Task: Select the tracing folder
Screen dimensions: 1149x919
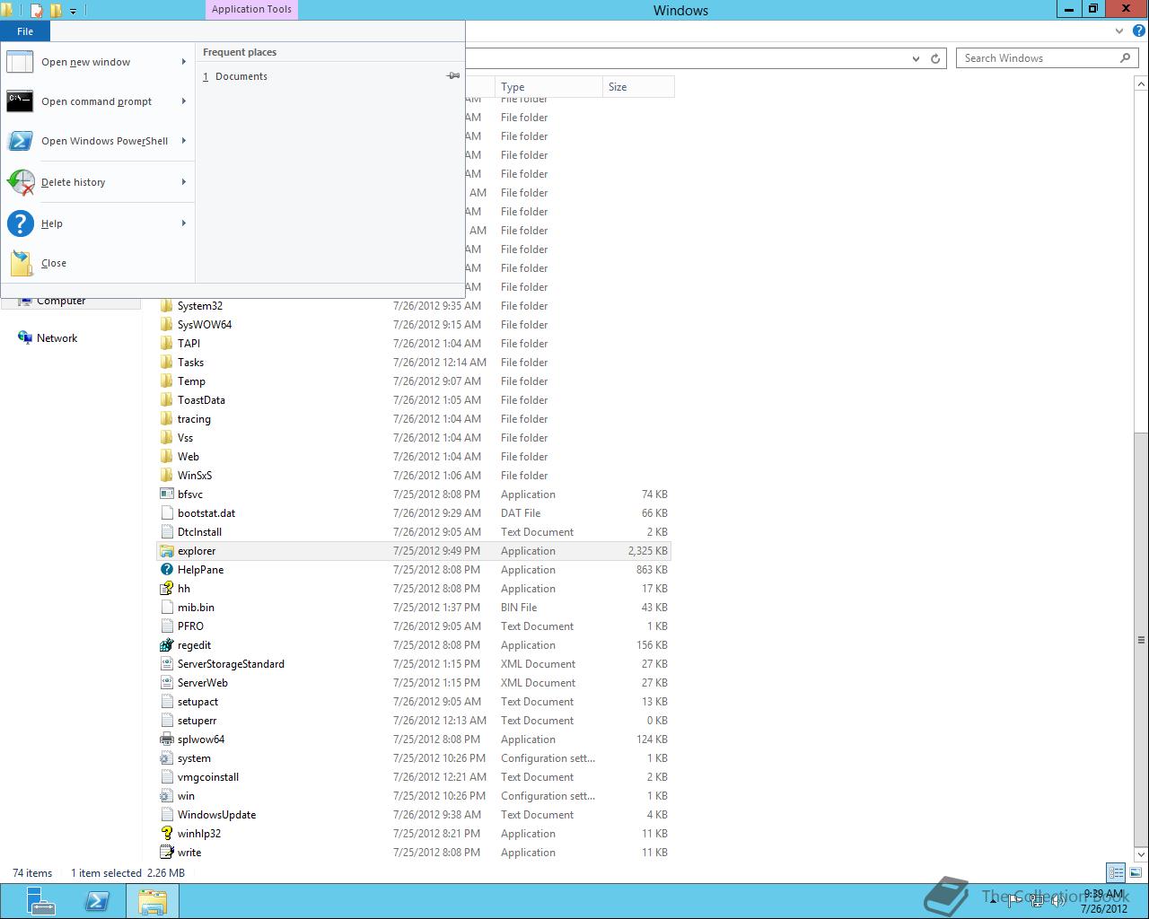Action: tap(194, 419)
